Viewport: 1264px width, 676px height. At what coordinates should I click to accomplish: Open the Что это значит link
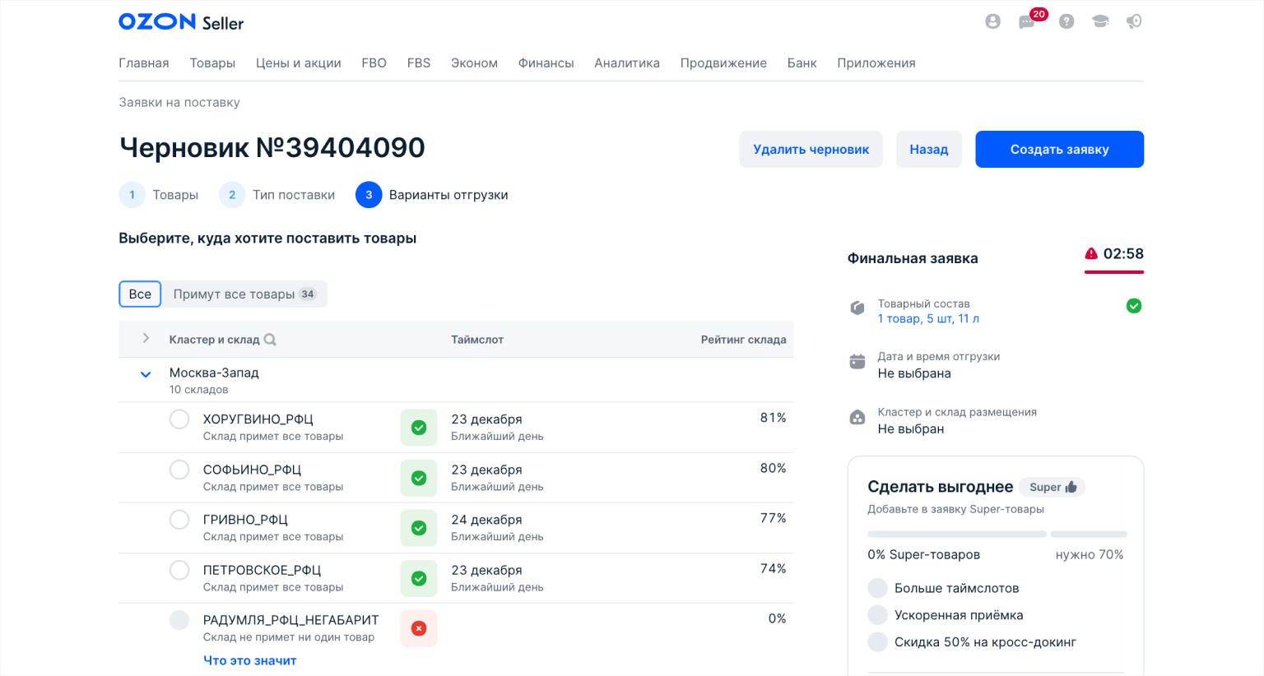tap(249, 660)
